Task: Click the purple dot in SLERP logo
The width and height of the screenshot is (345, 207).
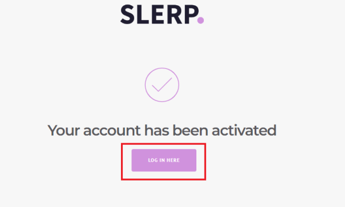Action: tap(200, 20)
